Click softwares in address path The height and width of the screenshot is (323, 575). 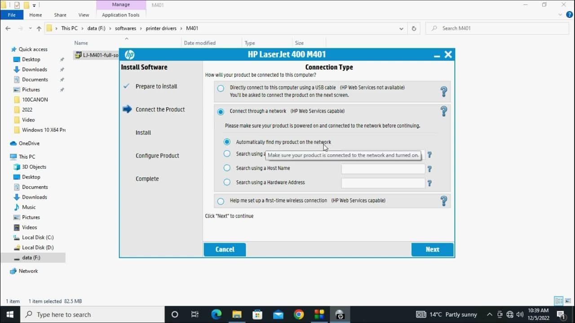point(125,28)
